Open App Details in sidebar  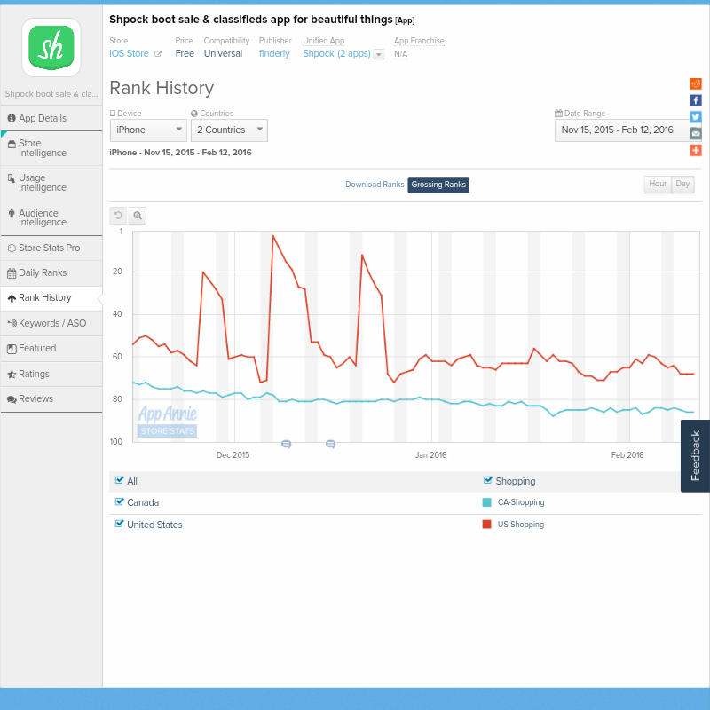[x=51, y=118]
